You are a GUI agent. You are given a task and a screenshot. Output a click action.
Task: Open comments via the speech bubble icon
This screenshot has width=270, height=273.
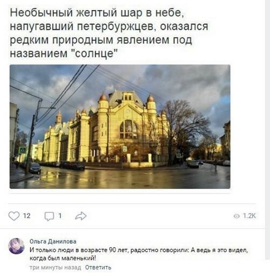tap(49, 216)
